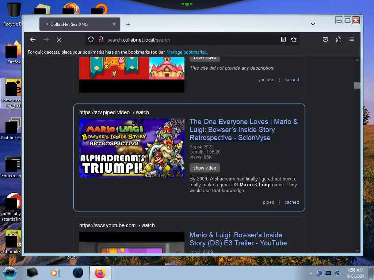This screenshot has height=280, width=374.
Task: Open the taskbar clock 4:56 AM
Action: (x=355, y=273)
